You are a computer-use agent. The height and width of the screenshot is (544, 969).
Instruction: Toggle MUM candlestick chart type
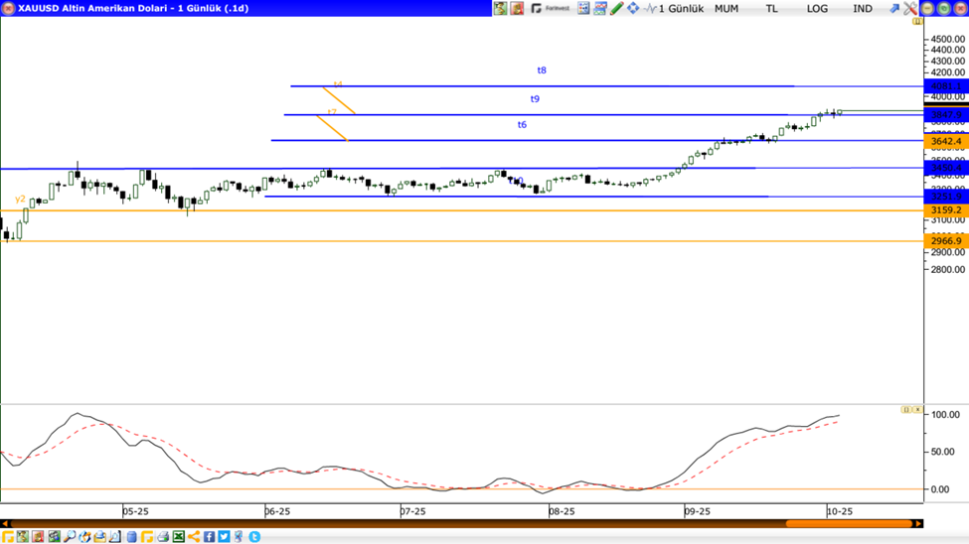click(x=727, y=8)
